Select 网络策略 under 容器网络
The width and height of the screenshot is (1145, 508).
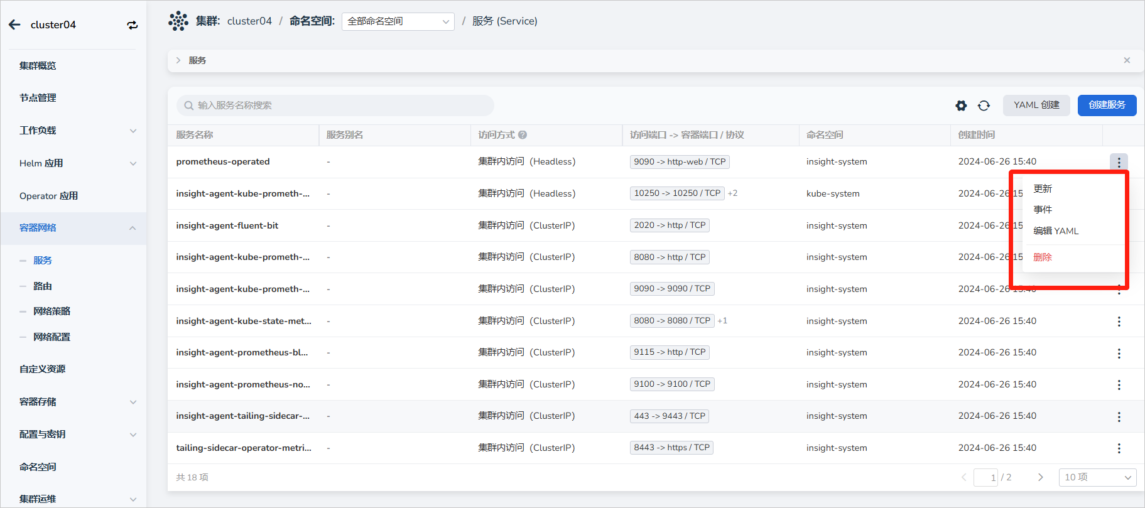tap(52, 311)
